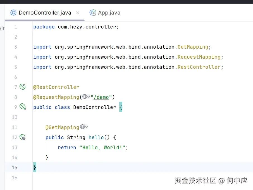Click line number 15 in the gutter

coord(15,168)
